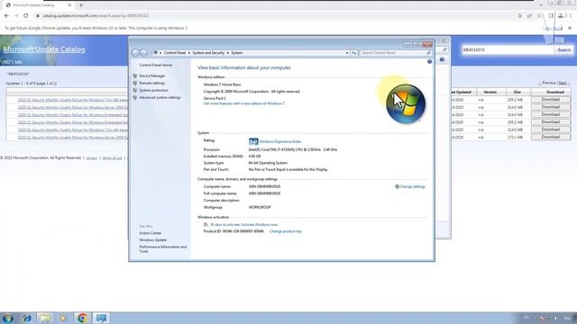Click the share icon in Chrome's address bar
The height and width of the screenshot is (324, 577).
(529, 16)
